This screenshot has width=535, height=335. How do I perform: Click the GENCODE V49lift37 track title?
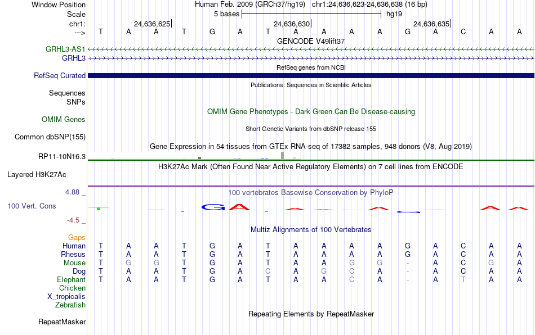pos(311,41)
